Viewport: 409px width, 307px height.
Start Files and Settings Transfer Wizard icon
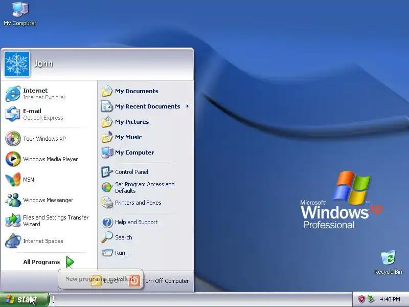coord(12,221)
